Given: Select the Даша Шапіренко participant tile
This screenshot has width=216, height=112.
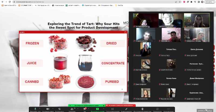Looking at the screenshot, I should pyautogui.click(x=197, y=78).
